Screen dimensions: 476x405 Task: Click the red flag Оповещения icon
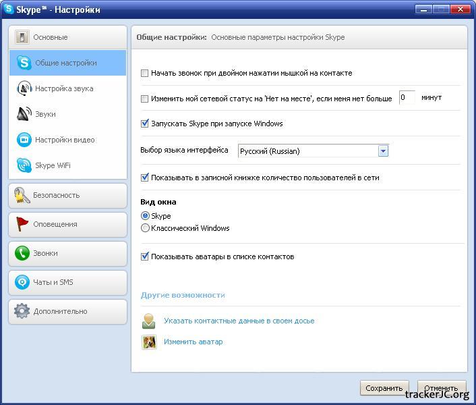[22, 224]
